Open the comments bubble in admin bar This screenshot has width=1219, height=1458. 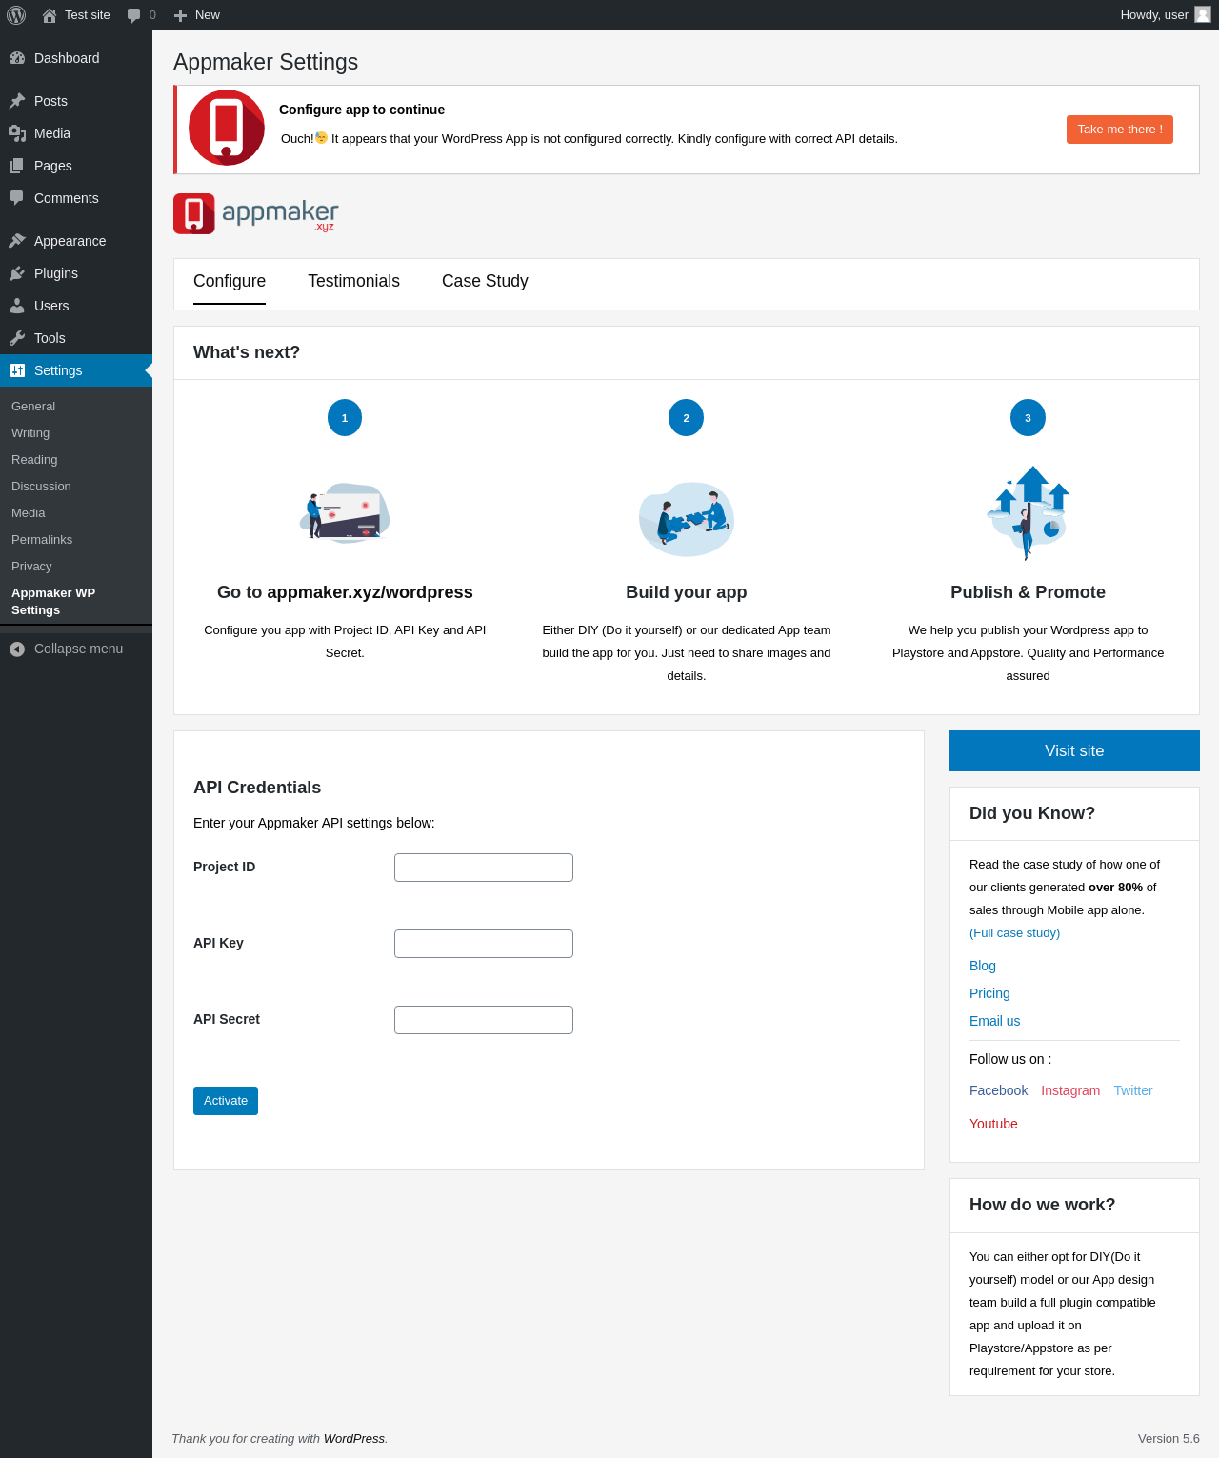[x=134, y=15]
